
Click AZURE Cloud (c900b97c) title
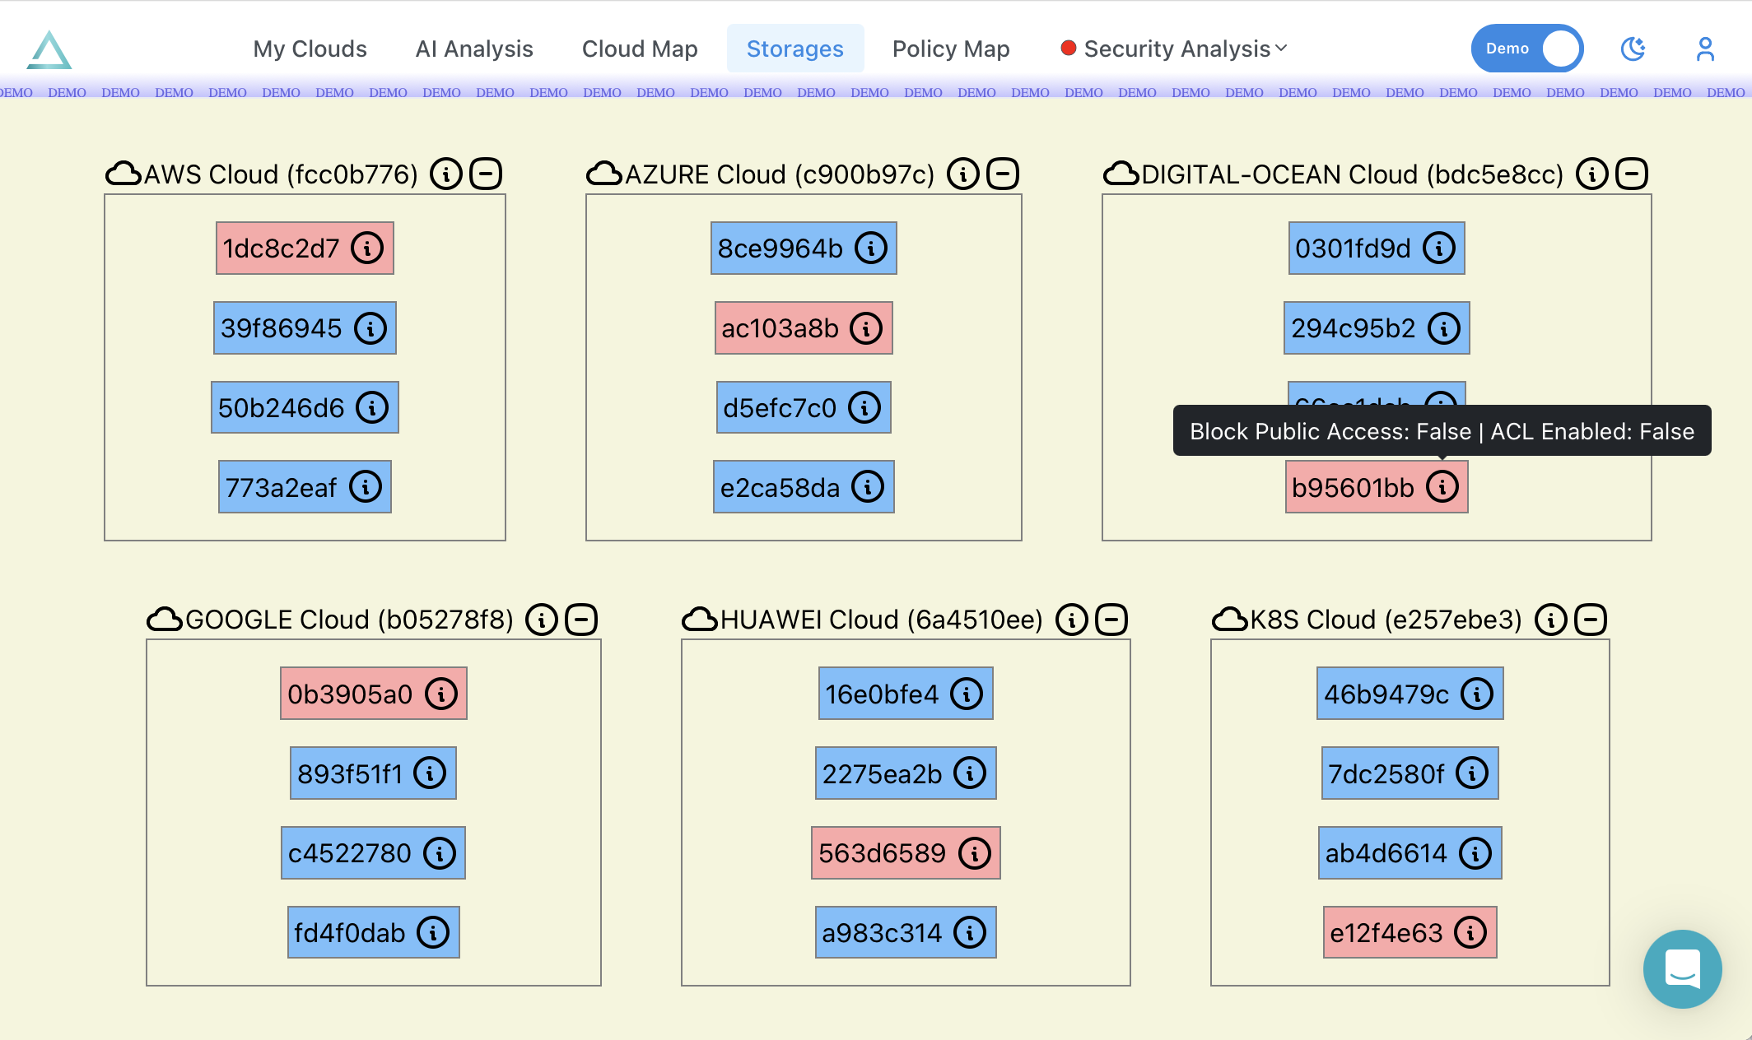(780, 174)
